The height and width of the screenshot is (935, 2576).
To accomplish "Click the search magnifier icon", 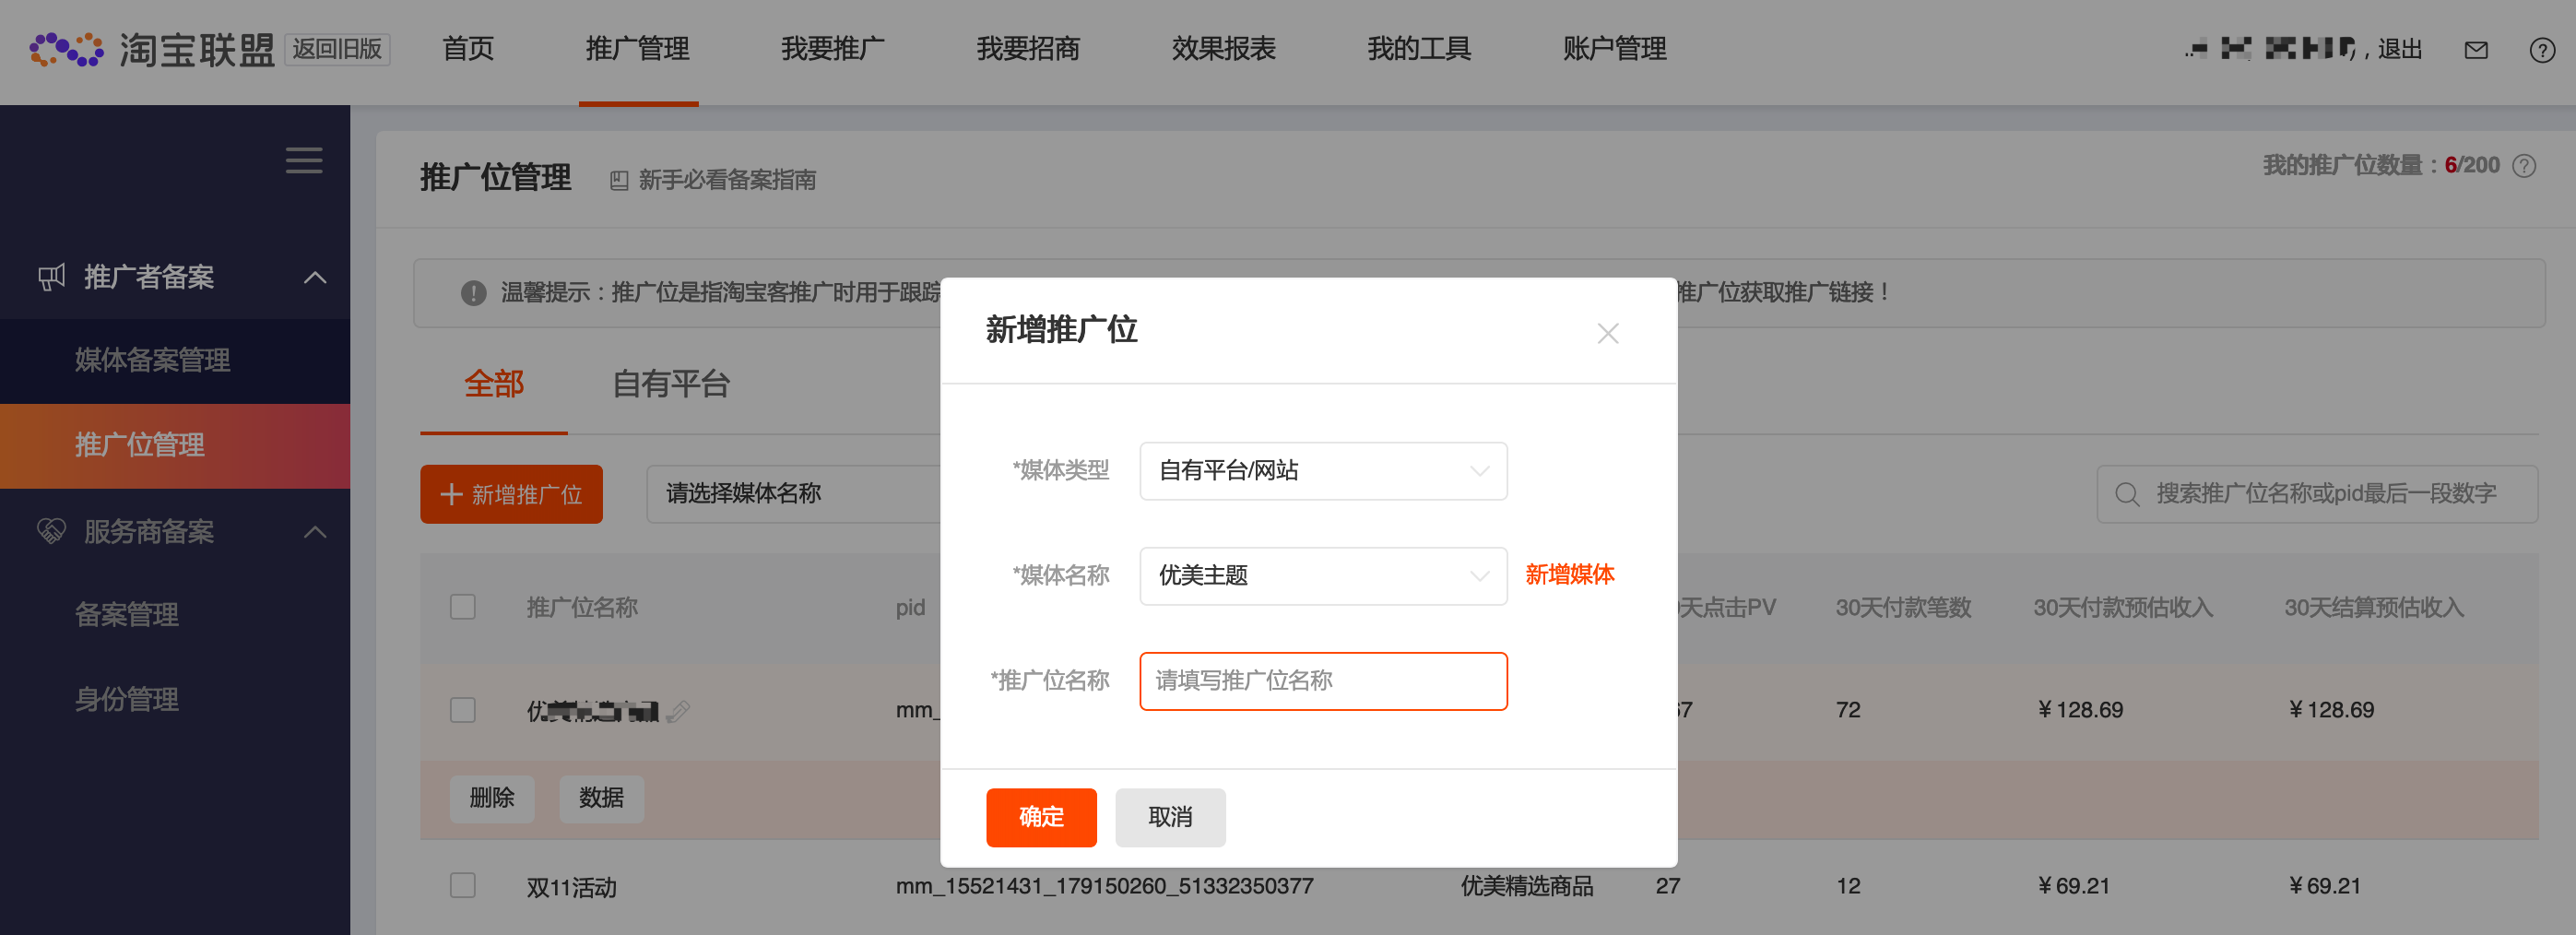I will pyautogui.click(x=2127, y=494).
